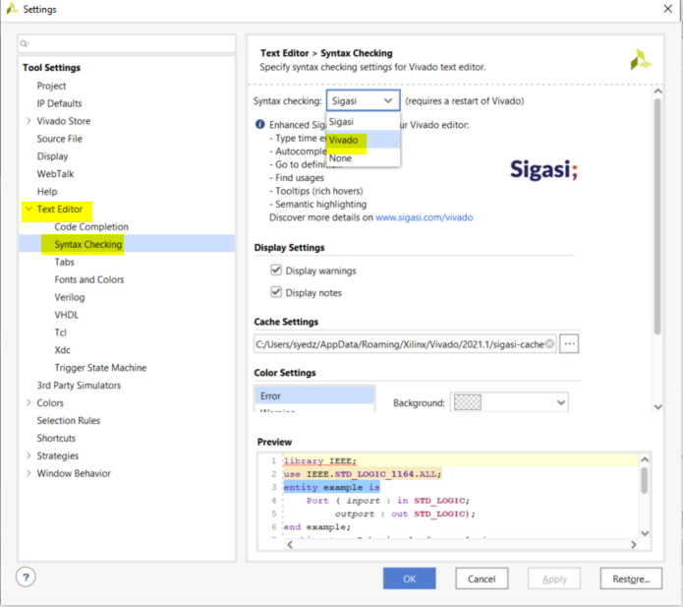Select None option in the dropdown list
Image resolution: width=683 pixels, height=607 pixels.
(x=341, y=158)
